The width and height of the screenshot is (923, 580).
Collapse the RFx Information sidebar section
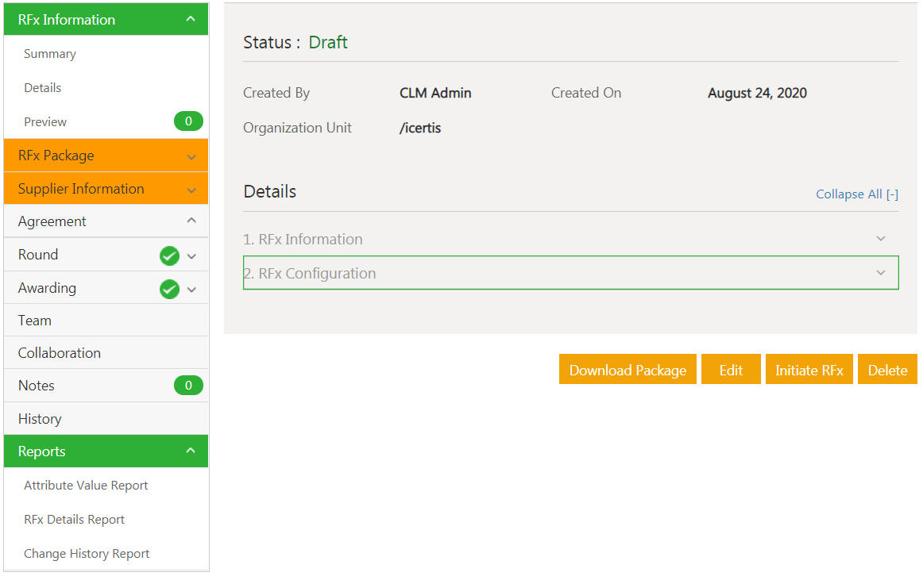pyautogui.click(x=191, y=19)
